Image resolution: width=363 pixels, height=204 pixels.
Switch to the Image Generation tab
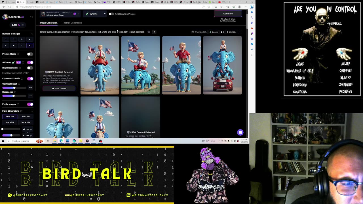(48, 23)
